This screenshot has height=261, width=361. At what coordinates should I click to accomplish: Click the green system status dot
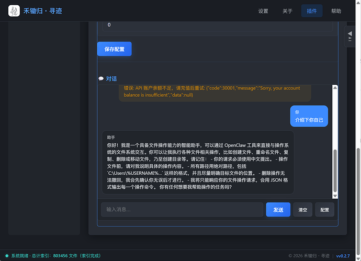point(7,256)
